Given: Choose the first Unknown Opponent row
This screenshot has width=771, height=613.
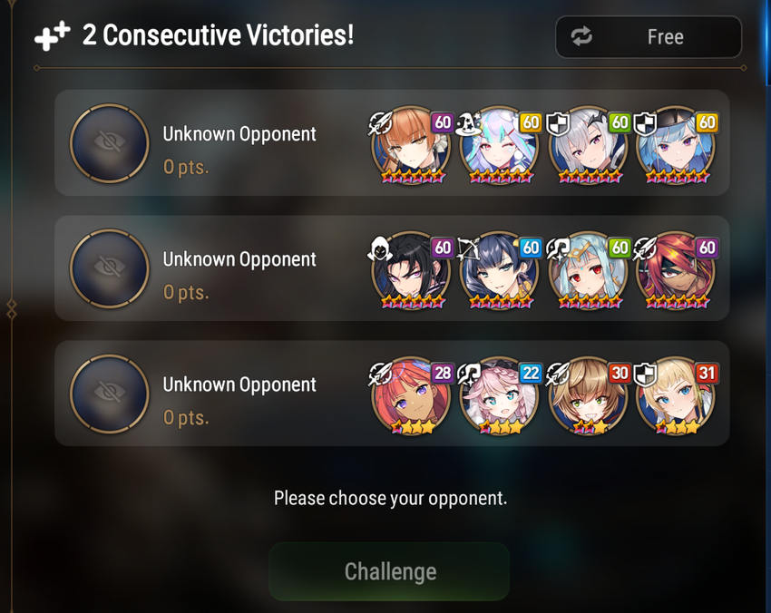Looking at the screenshot, I should click(x=392, y=142).
